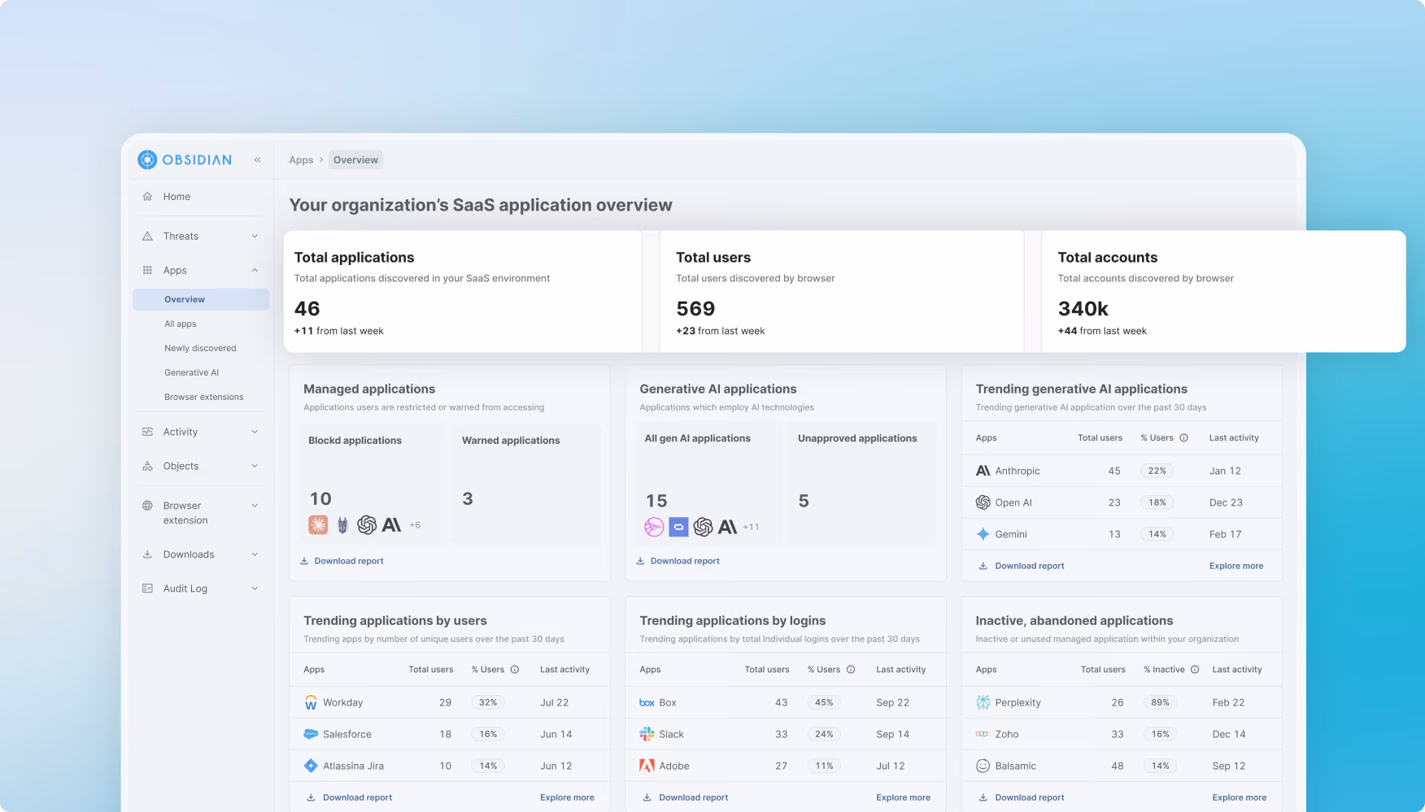Viewport: 1425px width, 812px height.
Task: Expand the Activity section chevron
Action: tap(255, 432)
